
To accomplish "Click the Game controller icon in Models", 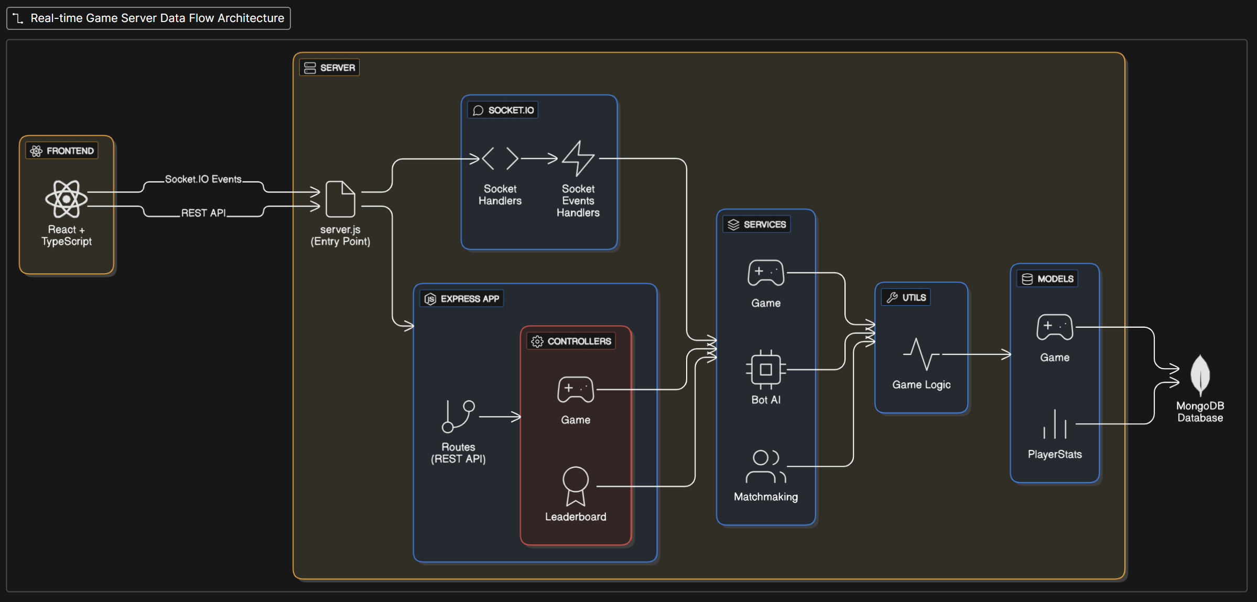I will pyautogui.click(x=1055, y=327).
